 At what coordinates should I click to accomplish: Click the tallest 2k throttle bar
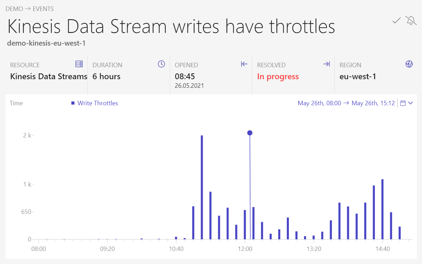202,187
